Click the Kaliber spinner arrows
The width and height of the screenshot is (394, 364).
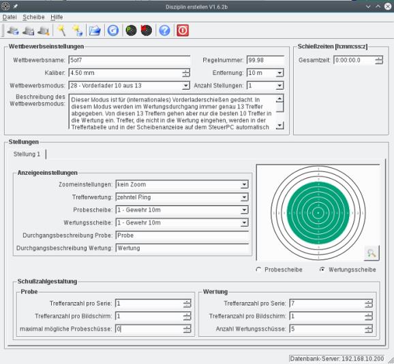pyautogui.click(x=186, y=73)
